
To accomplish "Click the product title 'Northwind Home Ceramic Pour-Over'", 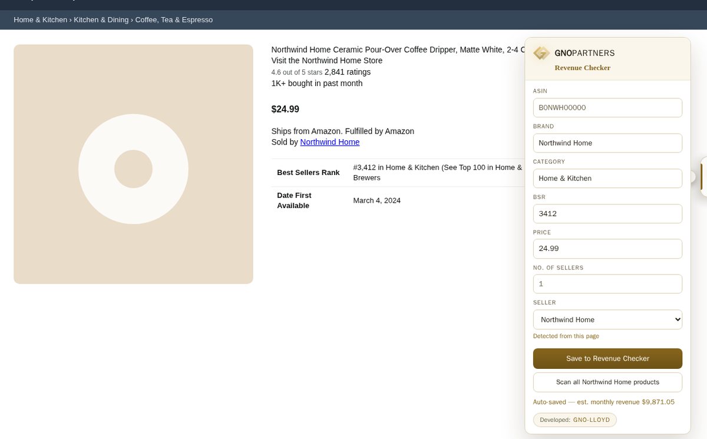I will [x=398, y=49].
